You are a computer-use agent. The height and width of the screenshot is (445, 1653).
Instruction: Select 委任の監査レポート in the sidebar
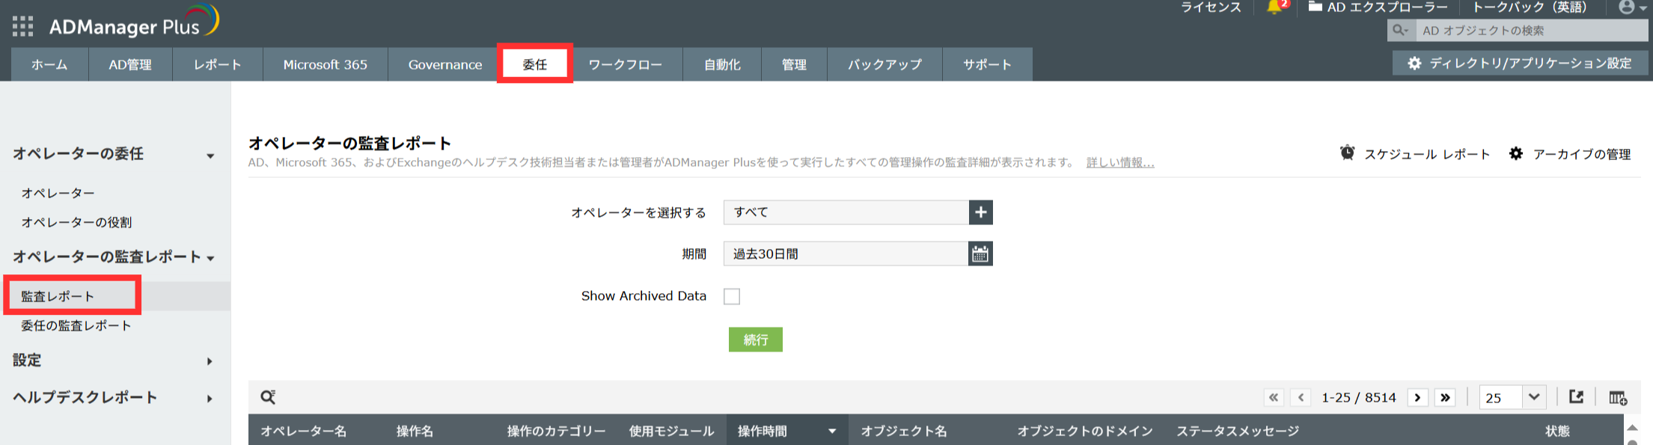[x=76, y=325]
